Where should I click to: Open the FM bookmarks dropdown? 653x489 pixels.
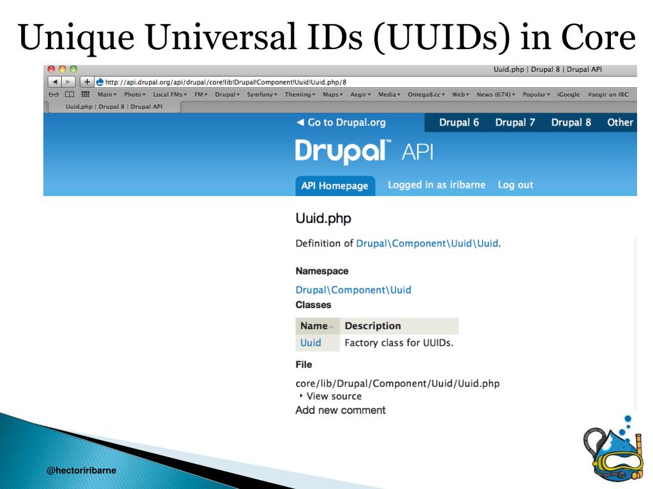pyautogui.click(x=201, y=94)
